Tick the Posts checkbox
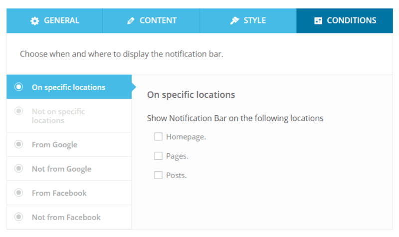The image size is (399, 237). (x=158, y=175)
